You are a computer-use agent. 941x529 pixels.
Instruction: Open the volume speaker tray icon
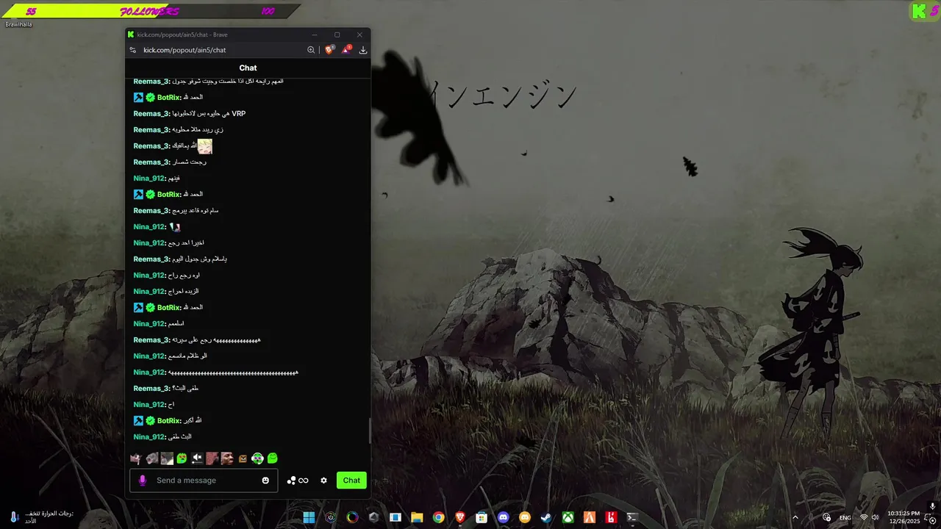tap(875, 517)
